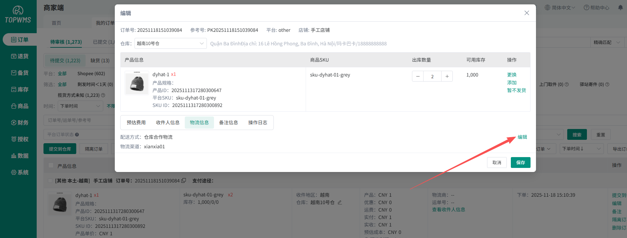Open the 库存 inventory section in sidebar
This screenshot has height=238, width=627.
[x=20, y=89]
